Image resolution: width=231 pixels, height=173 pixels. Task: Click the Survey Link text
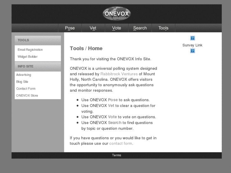[x=193, y=45]
